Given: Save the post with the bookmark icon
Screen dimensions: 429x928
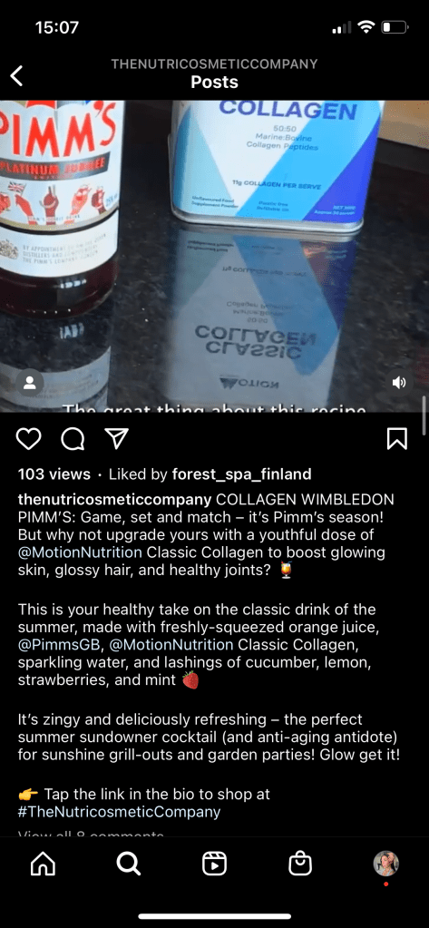Looking at the screenshot, I should coord(397,438).
